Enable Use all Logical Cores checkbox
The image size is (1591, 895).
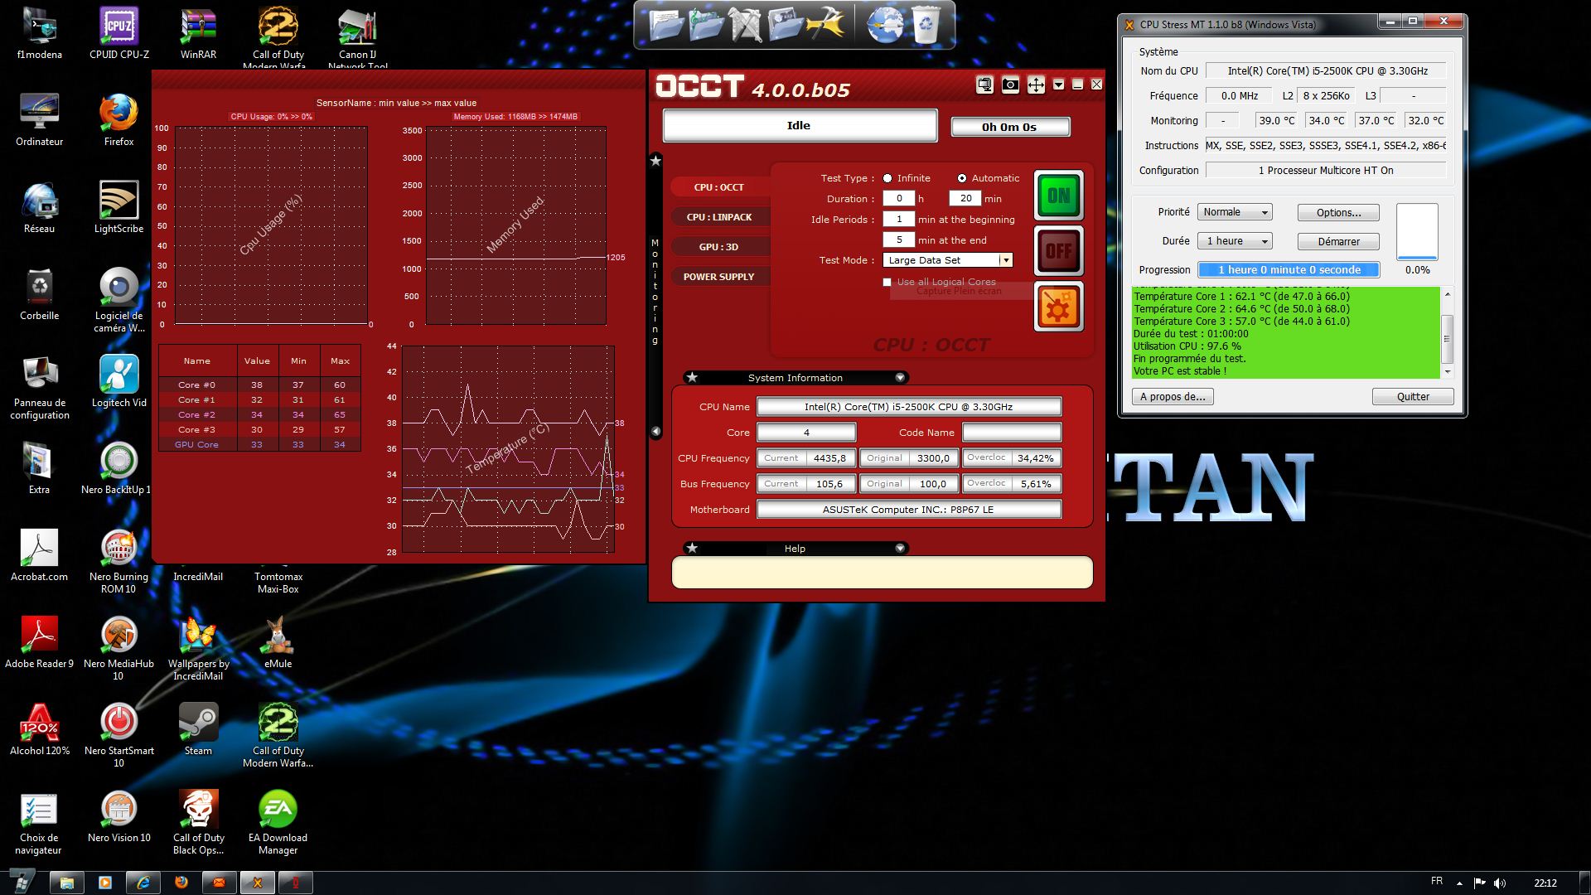point(887,282)
